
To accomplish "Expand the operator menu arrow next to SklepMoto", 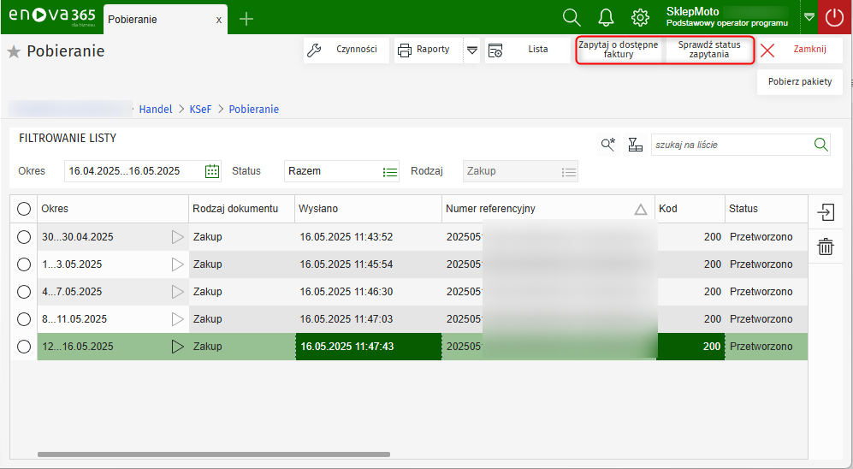I will [809, 17].
